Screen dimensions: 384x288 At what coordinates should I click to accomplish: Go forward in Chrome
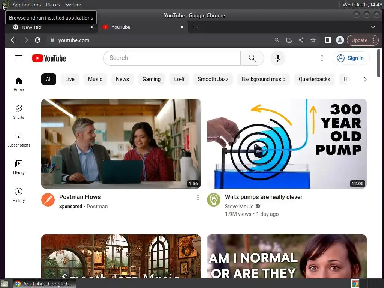point(25,40)
